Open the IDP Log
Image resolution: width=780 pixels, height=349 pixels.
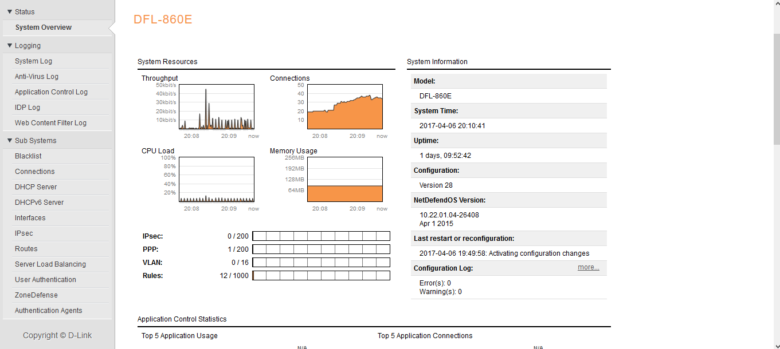coord(28,108)
